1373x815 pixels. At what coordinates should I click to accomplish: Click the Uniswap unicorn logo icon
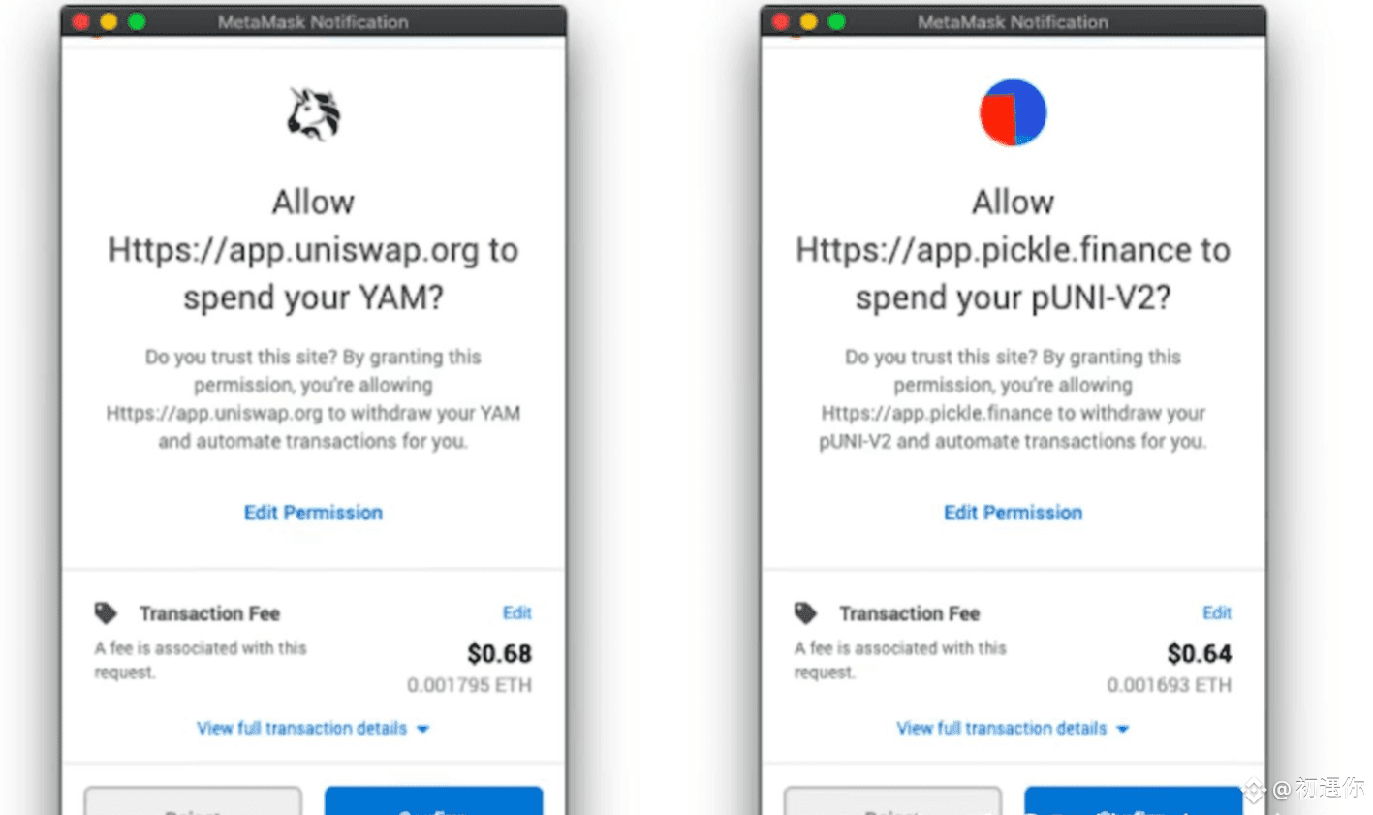[314, 113]
